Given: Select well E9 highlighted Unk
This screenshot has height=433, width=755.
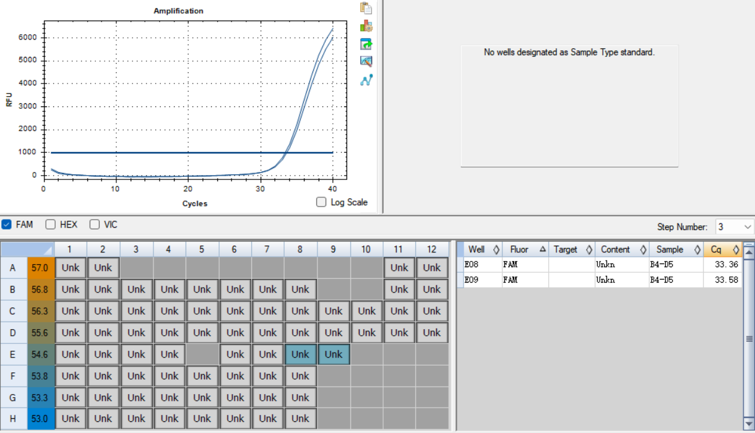Looking at the screenshot, I should 334,354.
